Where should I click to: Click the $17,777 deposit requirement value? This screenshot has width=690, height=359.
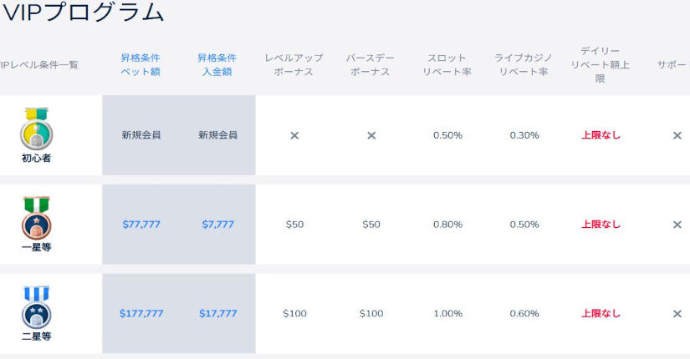click(217, 314)
